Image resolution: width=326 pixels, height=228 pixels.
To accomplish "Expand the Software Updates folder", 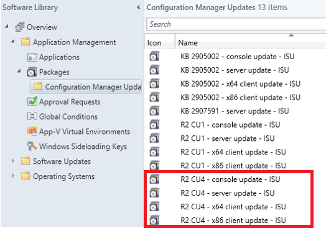I will tap(13, 161).
